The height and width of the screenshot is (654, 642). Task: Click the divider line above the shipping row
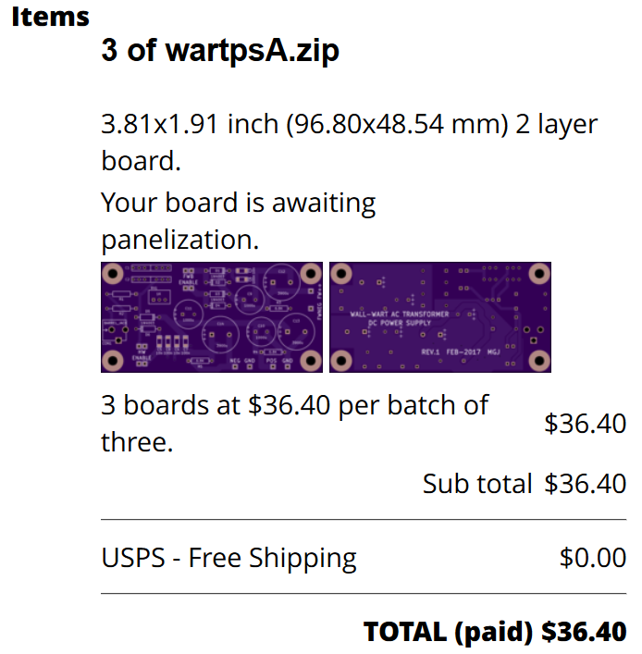pos(364,520)
